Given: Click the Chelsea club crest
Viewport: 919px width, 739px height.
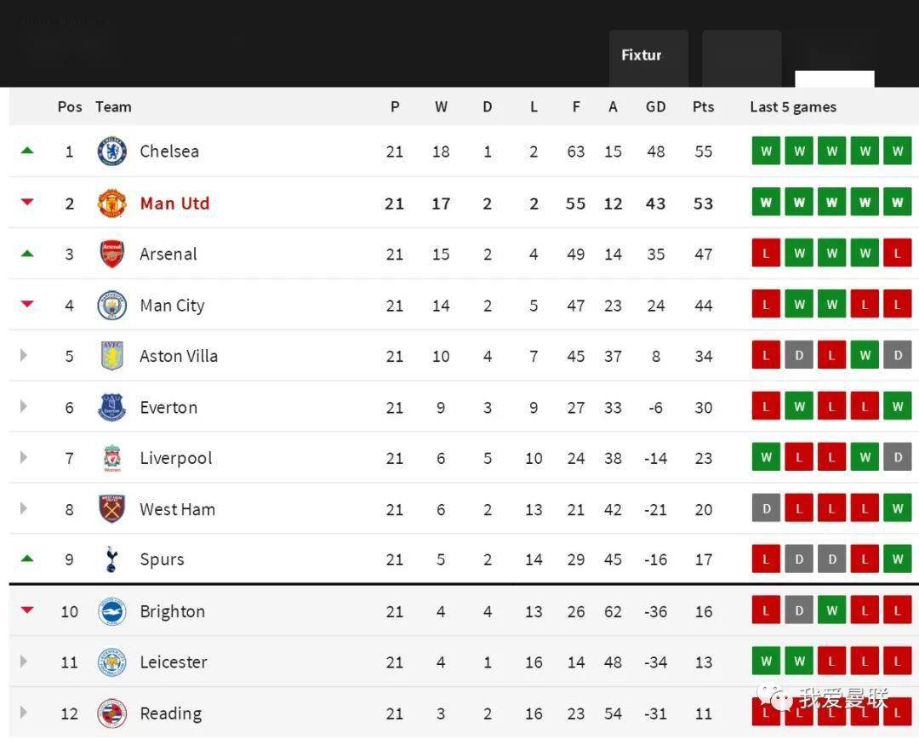Looking at the screenshot, I should [x=112, y=152].
